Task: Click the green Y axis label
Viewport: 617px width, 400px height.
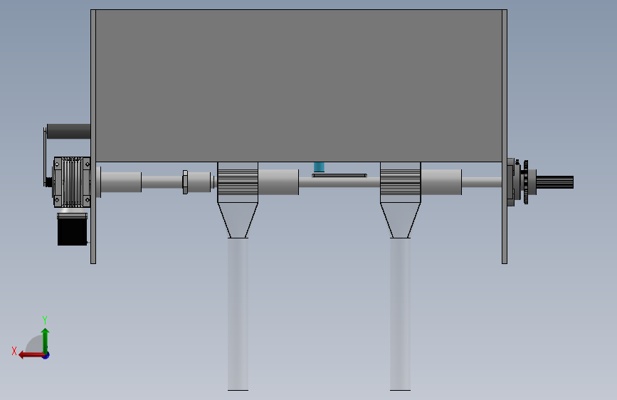Action: click(x=45, y=320)
